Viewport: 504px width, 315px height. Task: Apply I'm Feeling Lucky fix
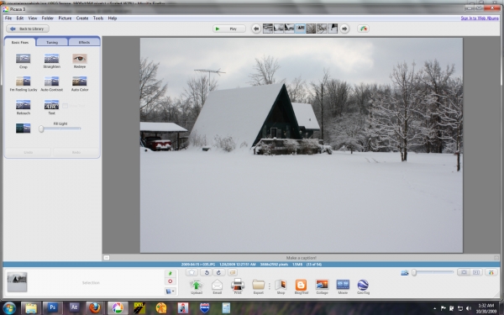pos(24,81)
